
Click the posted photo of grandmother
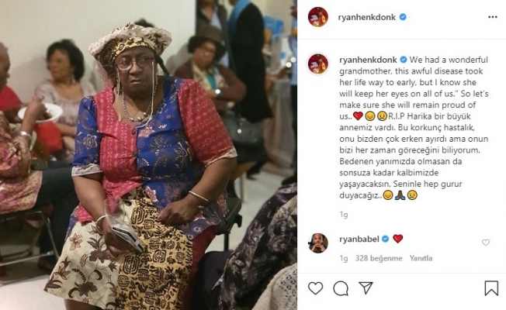tap(148, 155)
